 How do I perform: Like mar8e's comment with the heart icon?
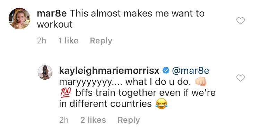pos(241,21)
